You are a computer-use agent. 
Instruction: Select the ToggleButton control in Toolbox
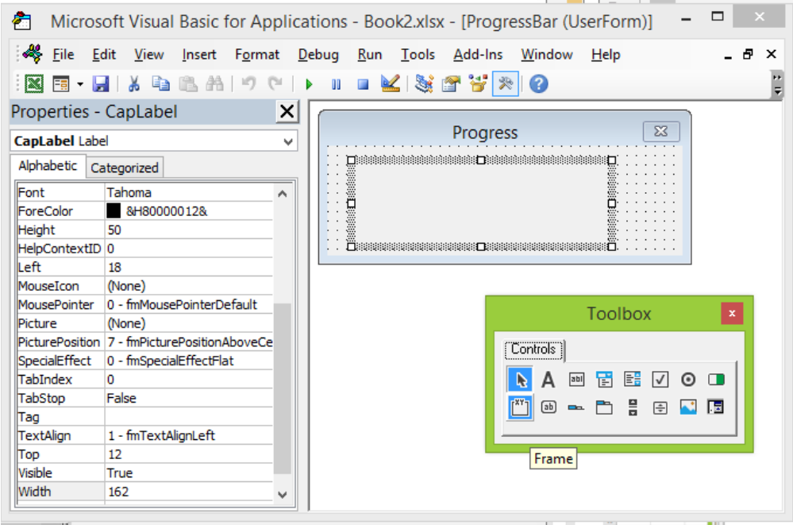716,379
